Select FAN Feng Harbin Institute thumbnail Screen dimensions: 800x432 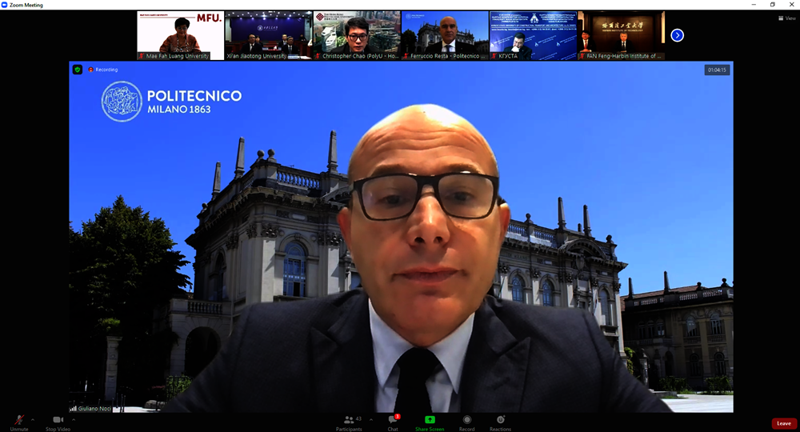pyautogui.click(x=622, y=36)
